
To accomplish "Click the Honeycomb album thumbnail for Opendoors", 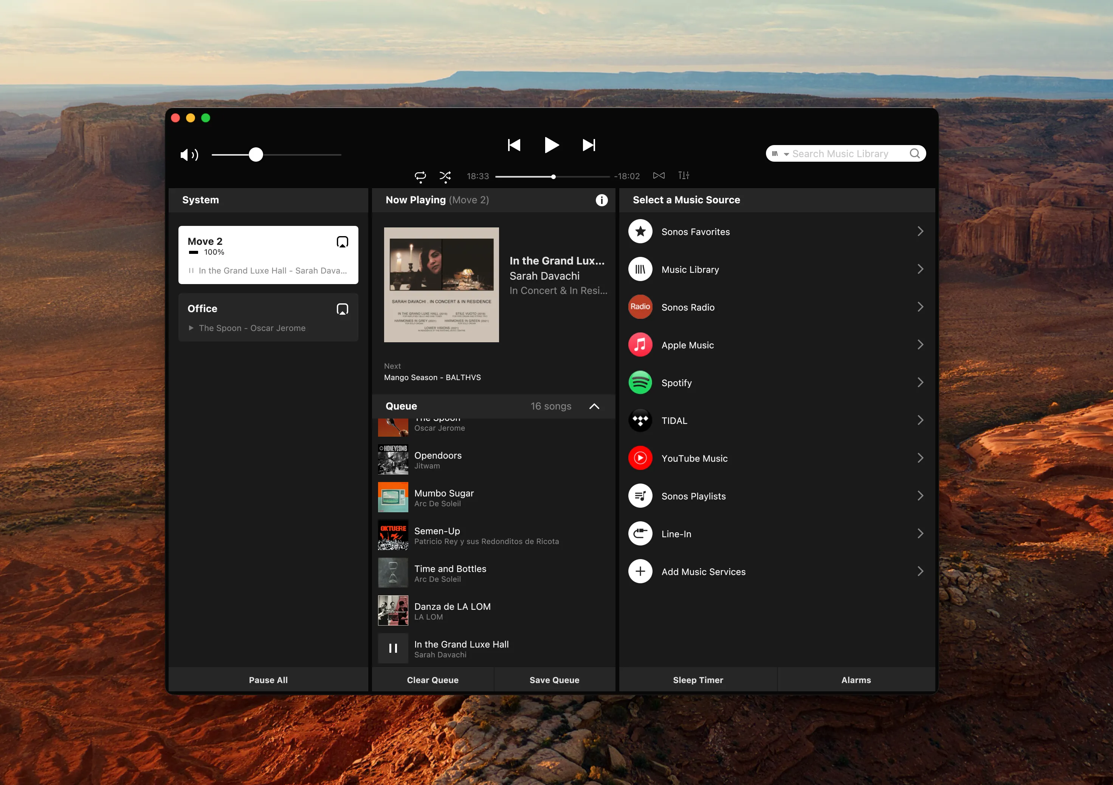I will (393, 460).
